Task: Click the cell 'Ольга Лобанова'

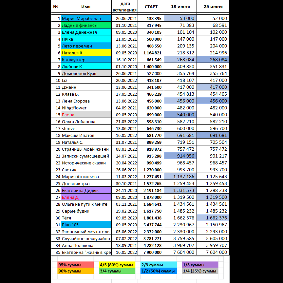Action: (x=86, y=122)
